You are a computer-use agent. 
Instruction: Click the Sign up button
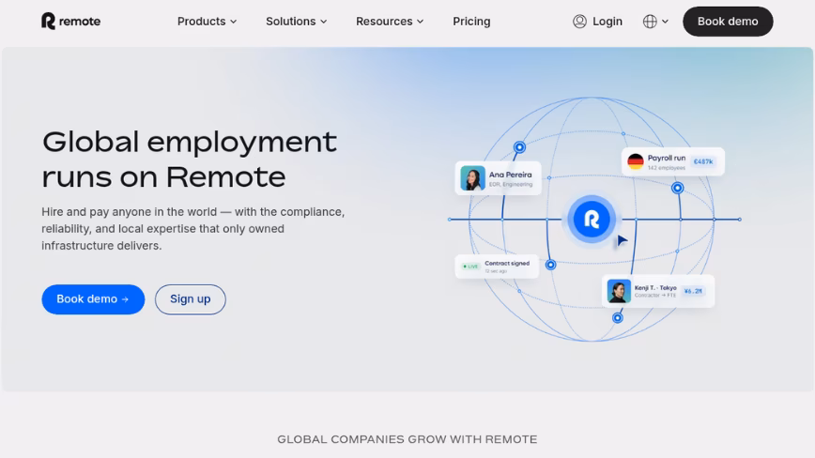pyautogui.click(x=191, y=299)
